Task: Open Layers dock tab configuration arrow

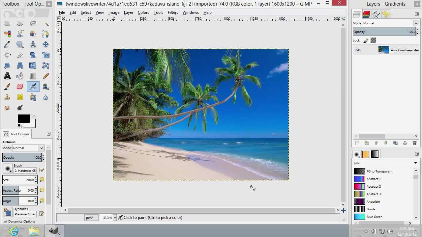Action: point(417,14)
